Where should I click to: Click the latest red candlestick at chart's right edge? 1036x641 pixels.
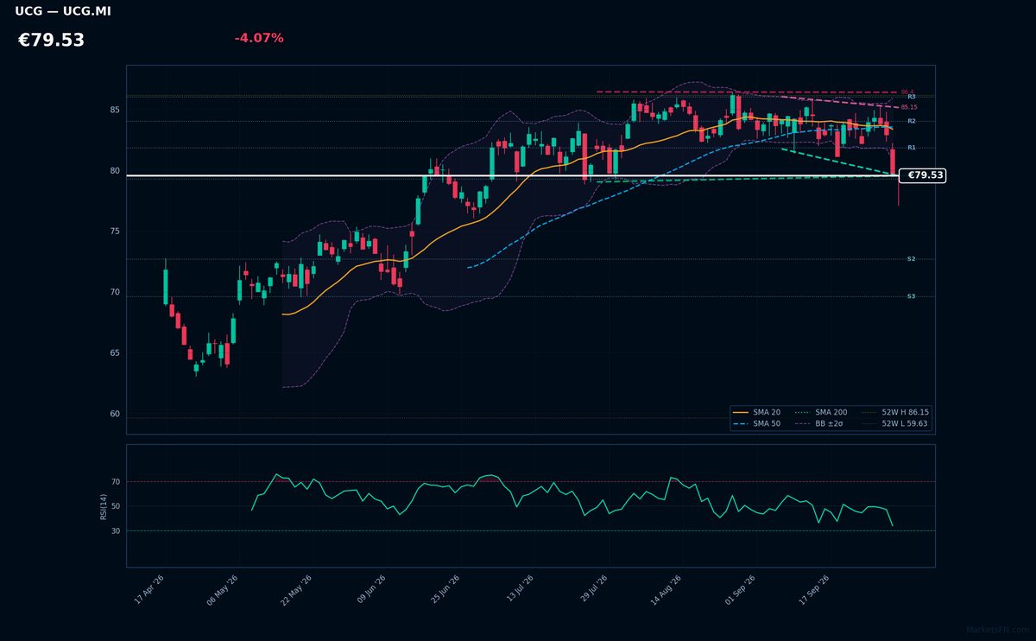point(893,162)
